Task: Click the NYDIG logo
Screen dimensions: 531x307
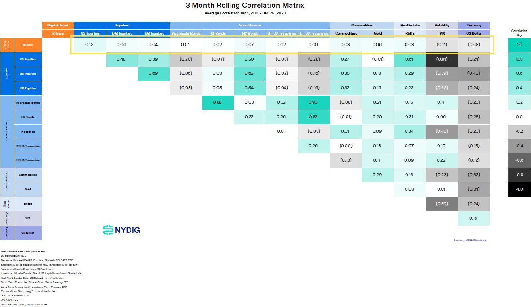Action: (122, 230)
